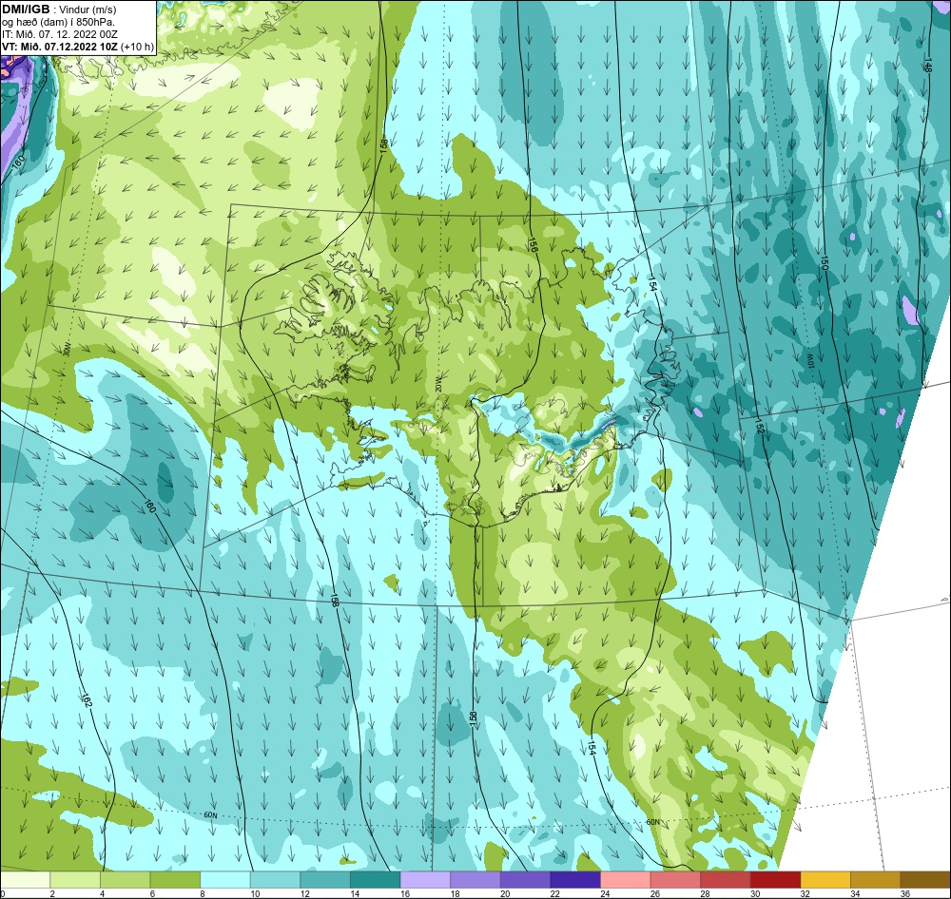The image size is (951, 899).
Task: Select the 10–12 m/s legend swatch
Action: point(276,880)
